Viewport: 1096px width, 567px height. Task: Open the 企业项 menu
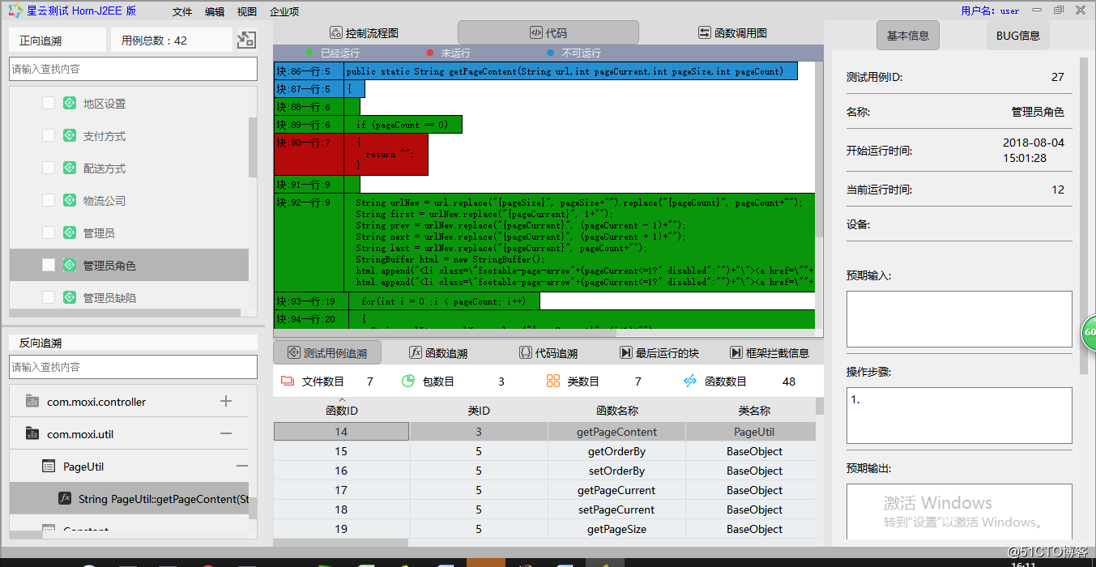tap(284, 11)
